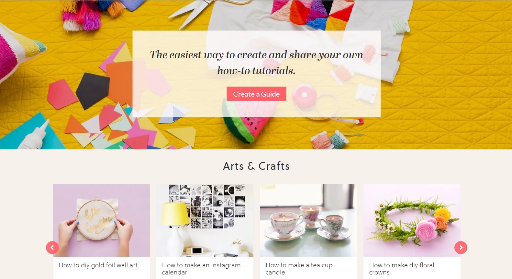Viewport: 512px width, 279px height.
Task: Follow 'How to diy gold foil wall art' link
Action: [x=98, y=265]
